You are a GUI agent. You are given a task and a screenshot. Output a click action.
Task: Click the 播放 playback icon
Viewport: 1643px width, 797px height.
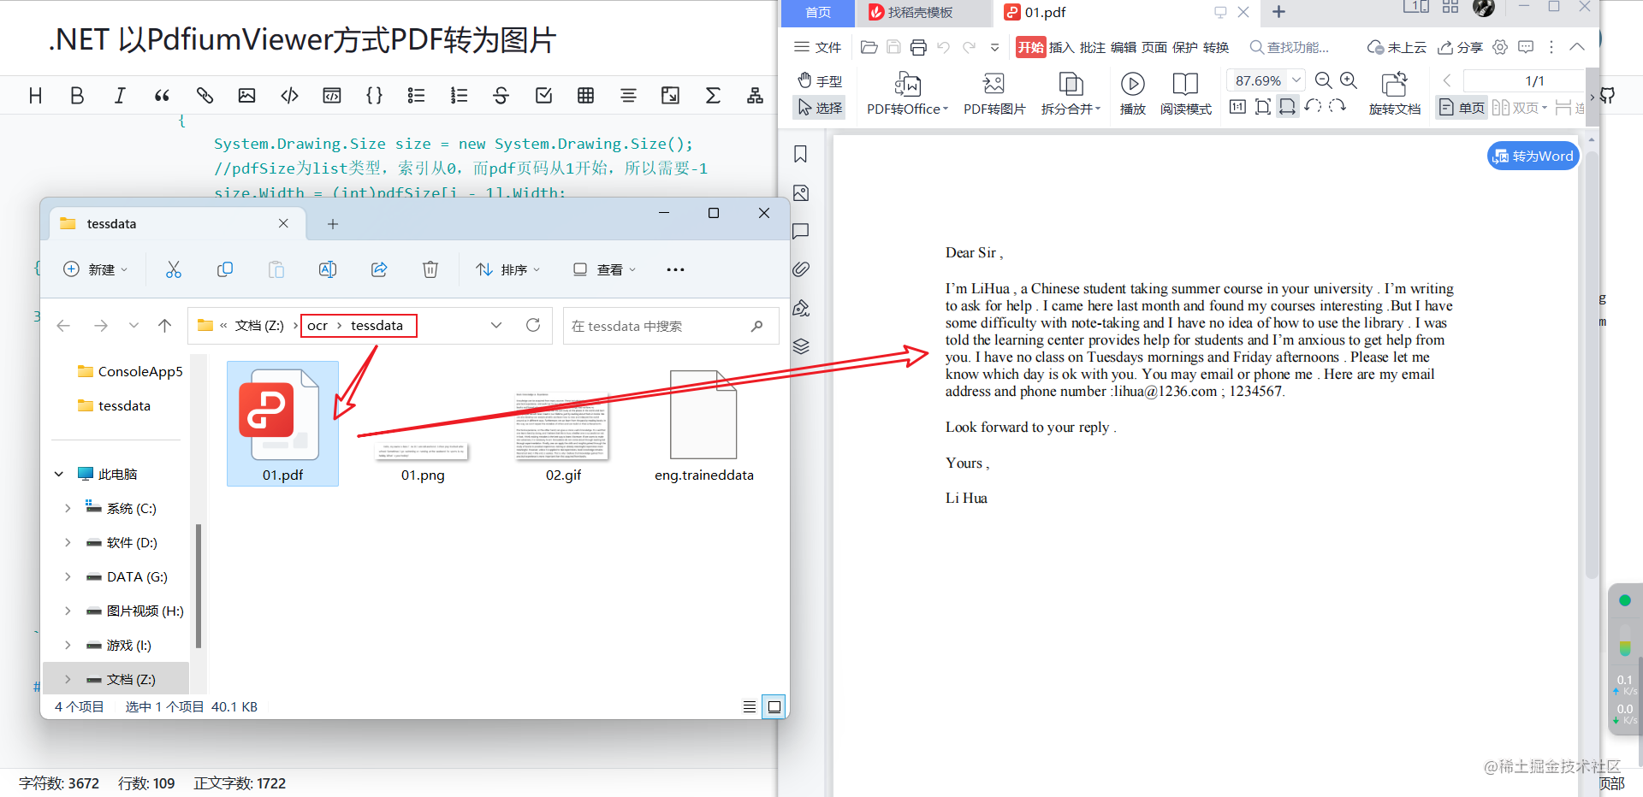pos(1132,84)
